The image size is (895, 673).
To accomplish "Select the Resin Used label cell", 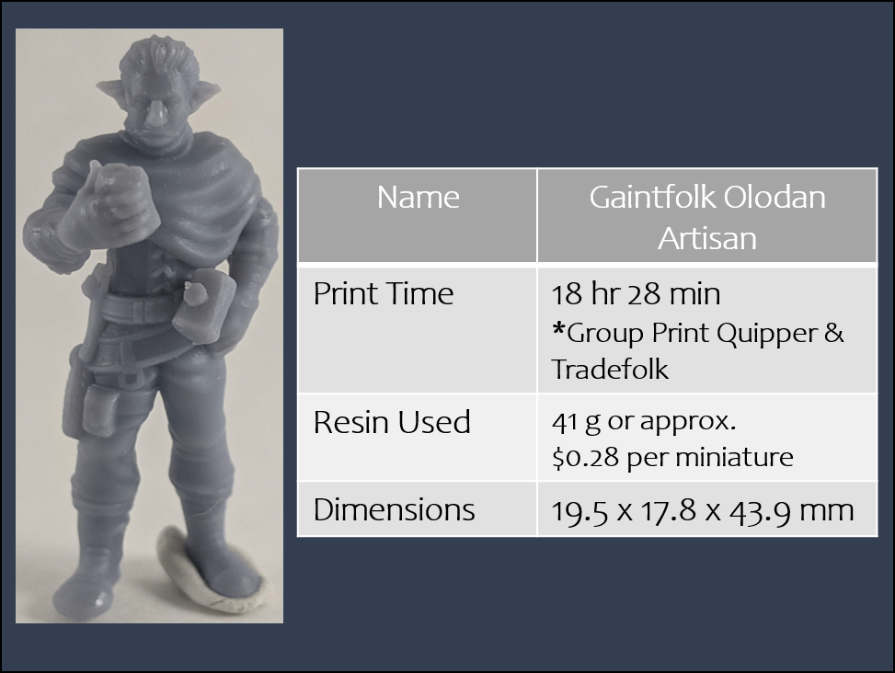I will click(418, 438).
